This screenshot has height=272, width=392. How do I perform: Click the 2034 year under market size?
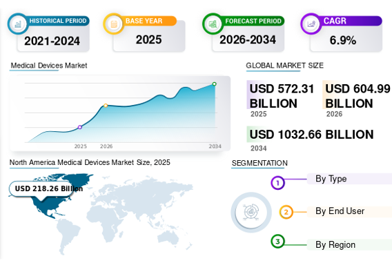(259, 148)
